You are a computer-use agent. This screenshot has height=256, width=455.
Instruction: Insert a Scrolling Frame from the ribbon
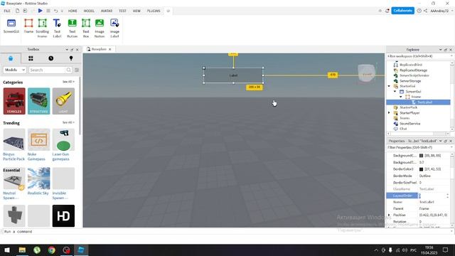(x=43, y=28)
